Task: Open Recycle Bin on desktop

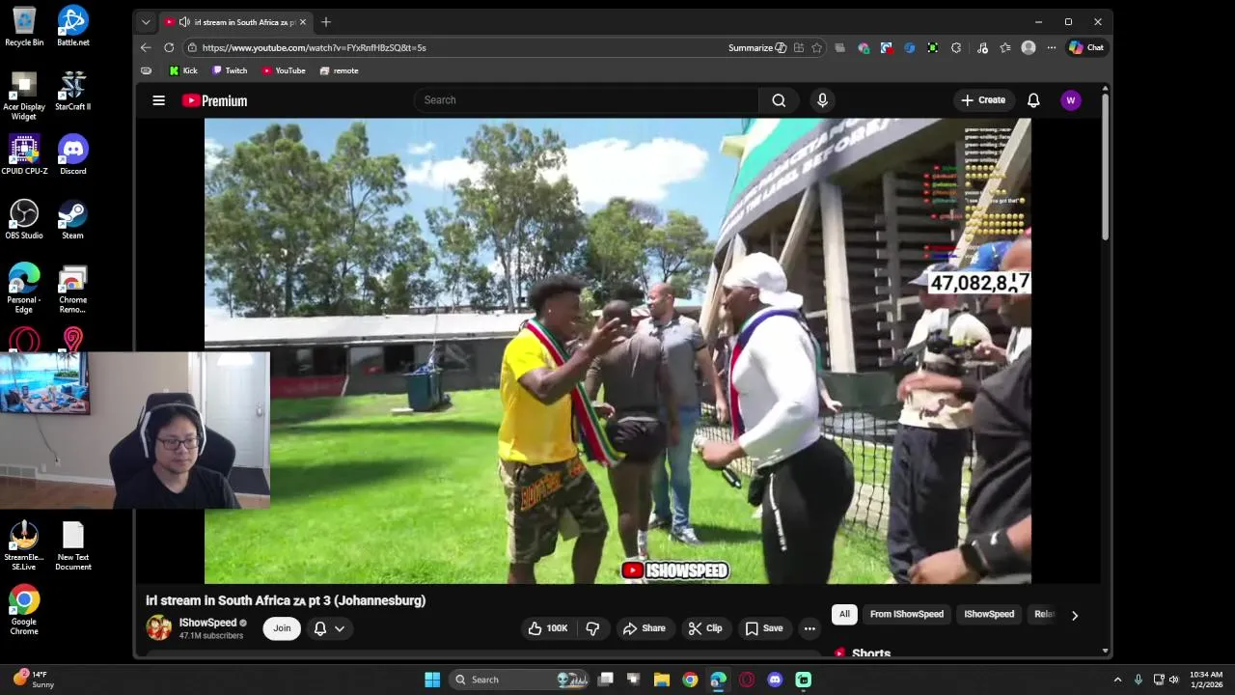Action: click(24, 26)
